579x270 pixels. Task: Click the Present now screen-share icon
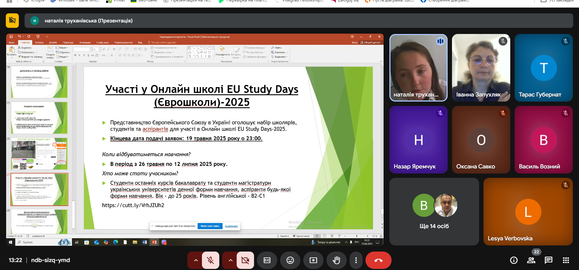(313, 260)
